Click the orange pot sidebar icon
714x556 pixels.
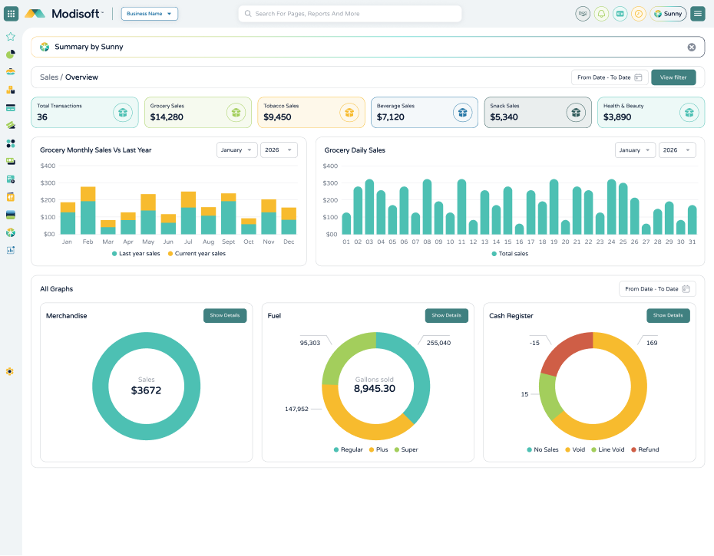pyautogui.click(x=11, y=72)
